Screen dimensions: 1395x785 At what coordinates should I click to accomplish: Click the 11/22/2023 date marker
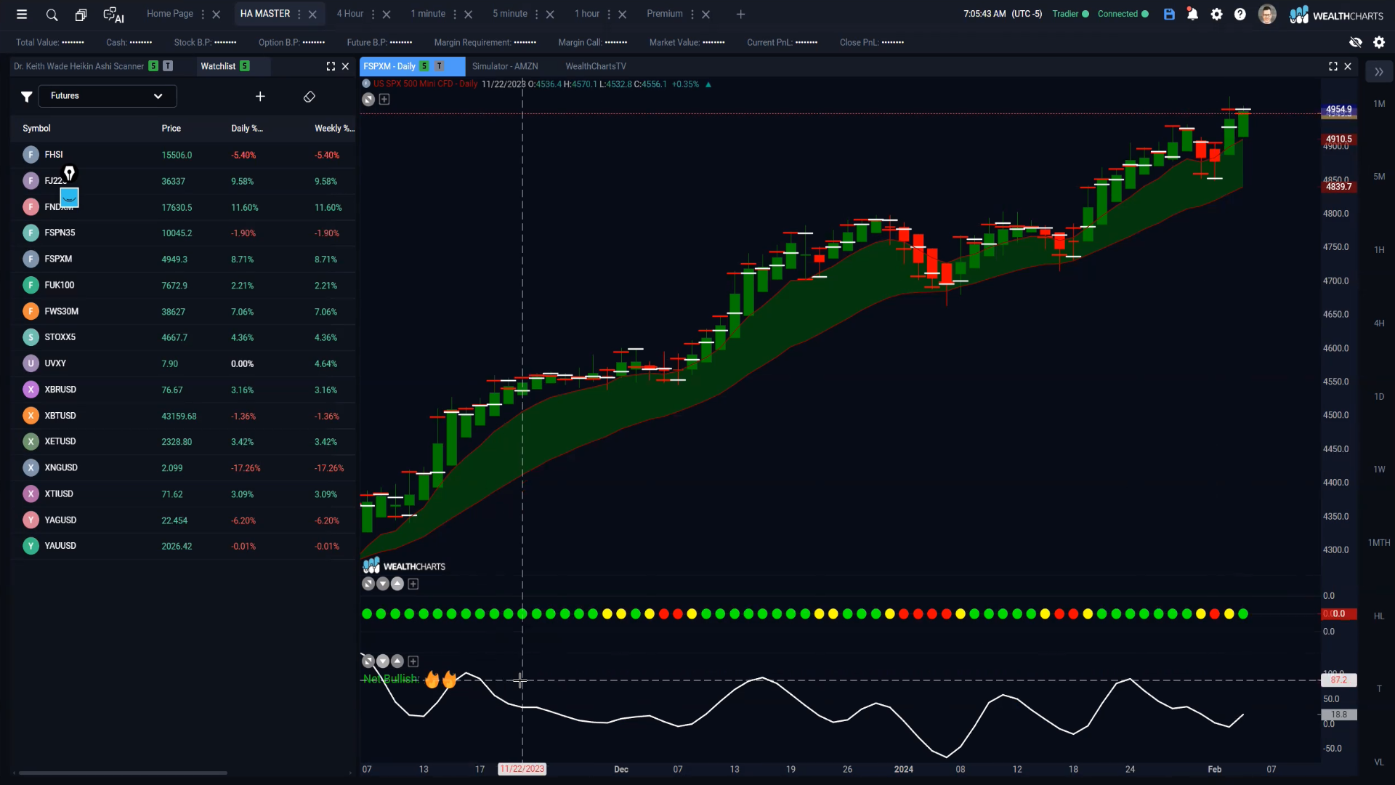(522, 769)
